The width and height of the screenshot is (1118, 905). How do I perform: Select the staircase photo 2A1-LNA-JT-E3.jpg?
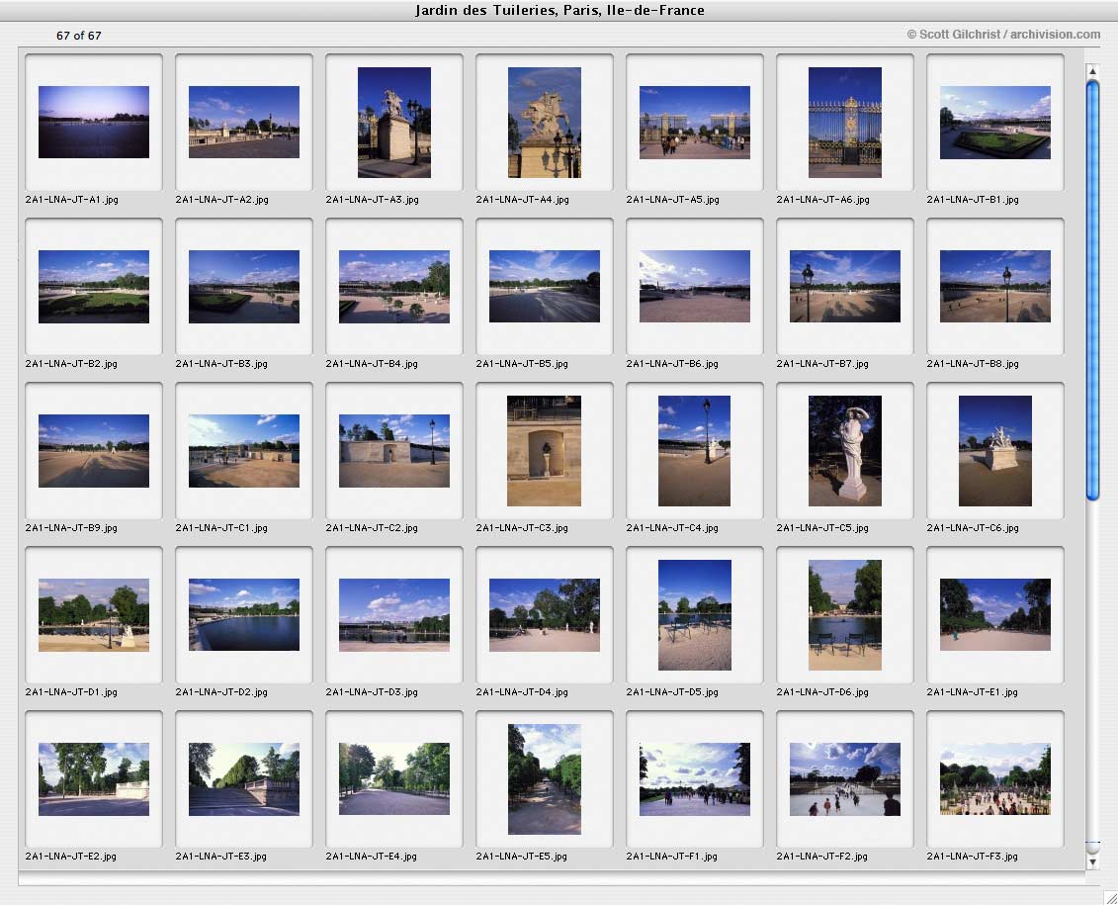coord(244,778)
